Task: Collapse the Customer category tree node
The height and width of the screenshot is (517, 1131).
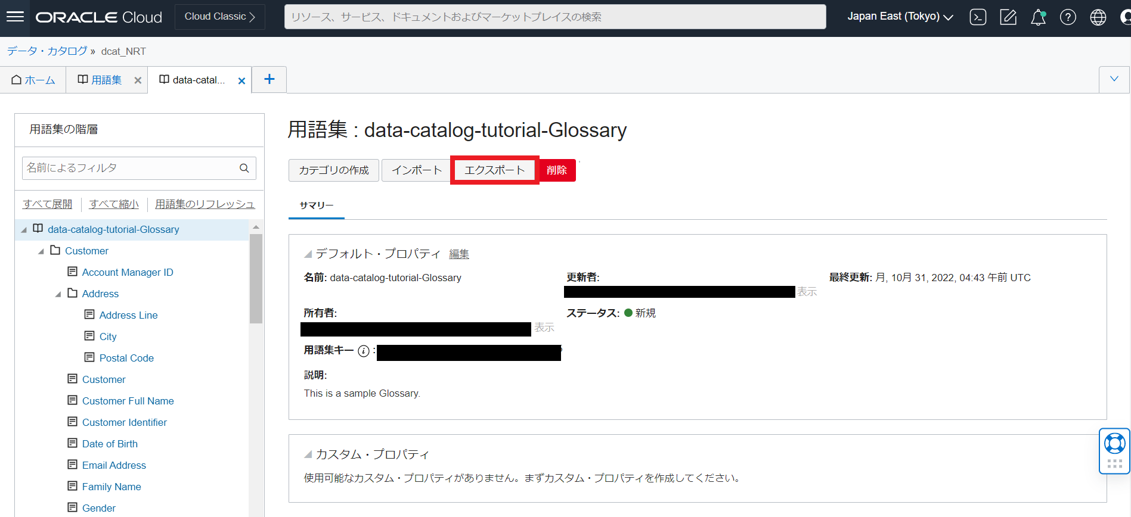Action: (41, 251)
